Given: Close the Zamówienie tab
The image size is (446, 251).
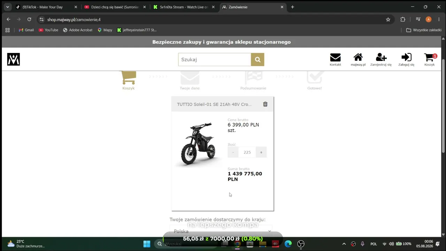Looking at the screenshot, I should (x=282, y=7).
